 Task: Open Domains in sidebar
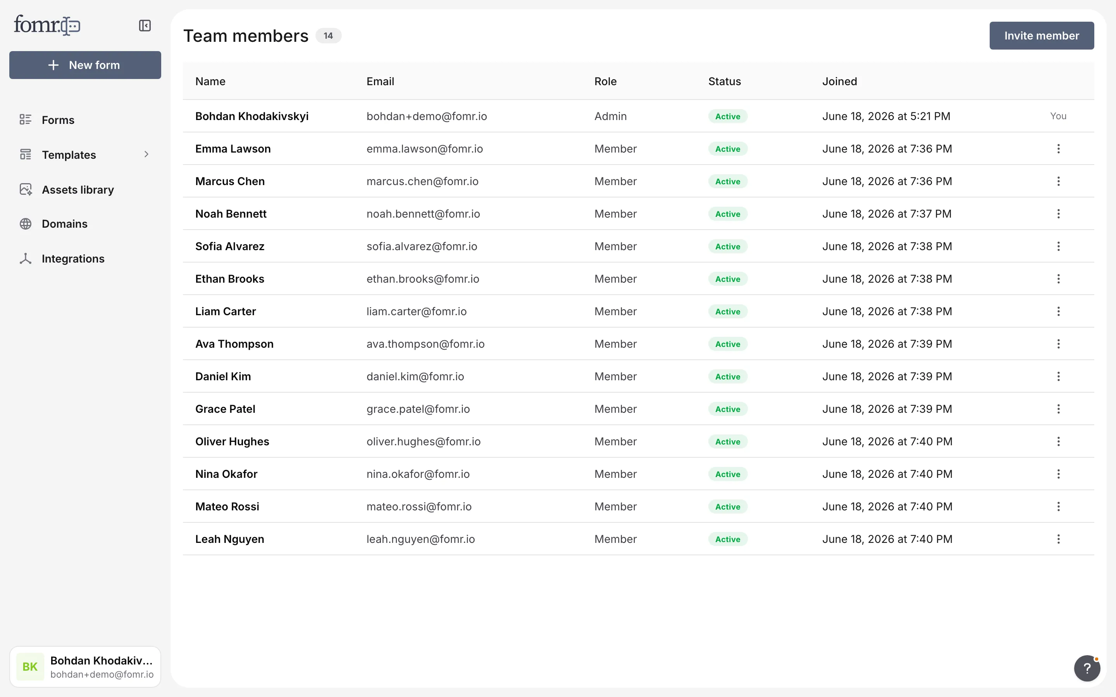[85, 224]
